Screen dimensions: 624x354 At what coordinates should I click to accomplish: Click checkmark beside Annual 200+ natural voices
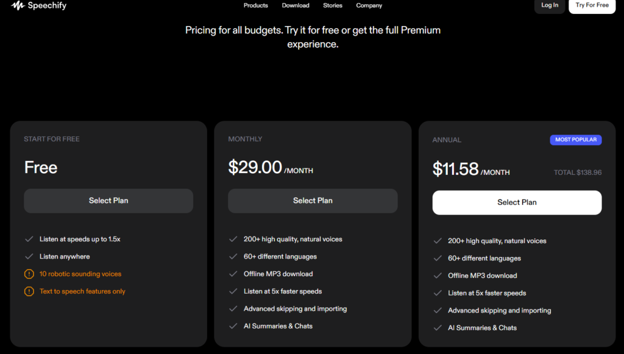click(437, 241)
